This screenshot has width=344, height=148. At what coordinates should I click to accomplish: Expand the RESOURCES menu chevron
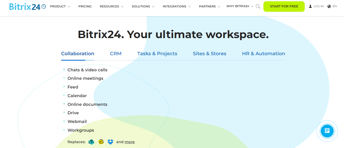click(x=122, y=7)
